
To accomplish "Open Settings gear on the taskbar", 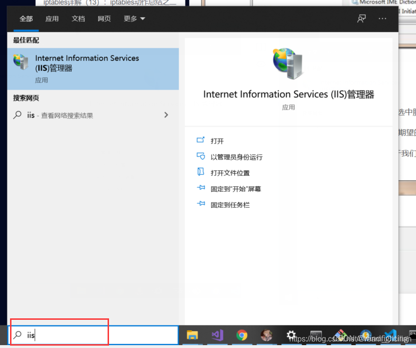I will (291, 335).
